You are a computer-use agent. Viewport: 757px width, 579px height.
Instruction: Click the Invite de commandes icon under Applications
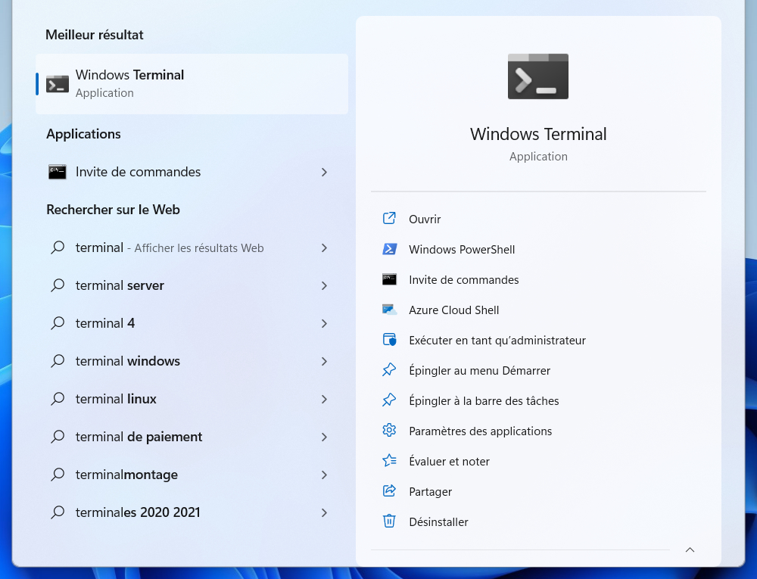(x=58, y=172)
